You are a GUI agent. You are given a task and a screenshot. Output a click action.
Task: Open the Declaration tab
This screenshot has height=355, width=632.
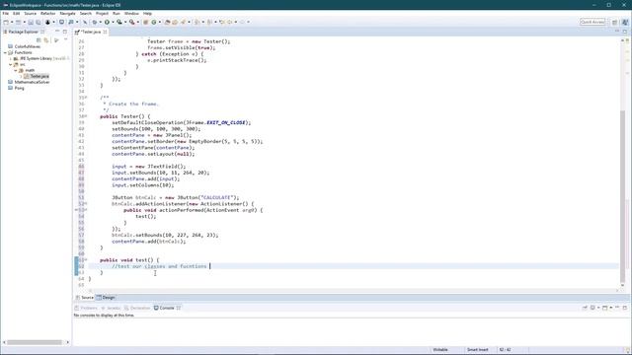pyautogui.click(x=137, y=308)
